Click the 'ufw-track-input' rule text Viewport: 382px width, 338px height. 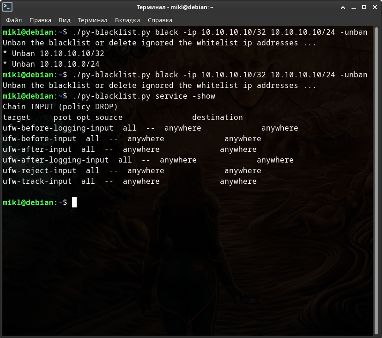pos(37,181)
